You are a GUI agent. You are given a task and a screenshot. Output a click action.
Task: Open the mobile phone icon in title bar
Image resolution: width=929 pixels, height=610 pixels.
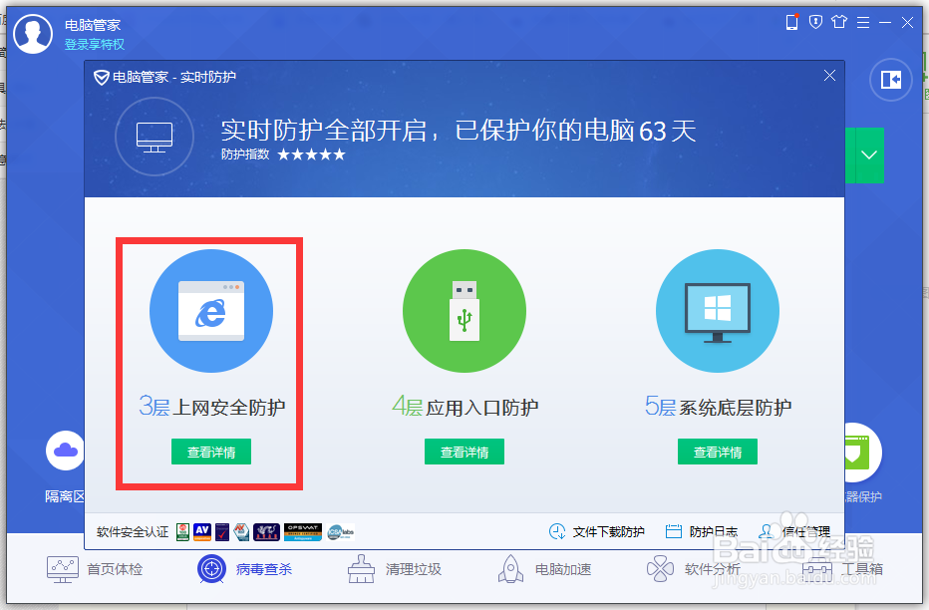(x=791, y=23)
